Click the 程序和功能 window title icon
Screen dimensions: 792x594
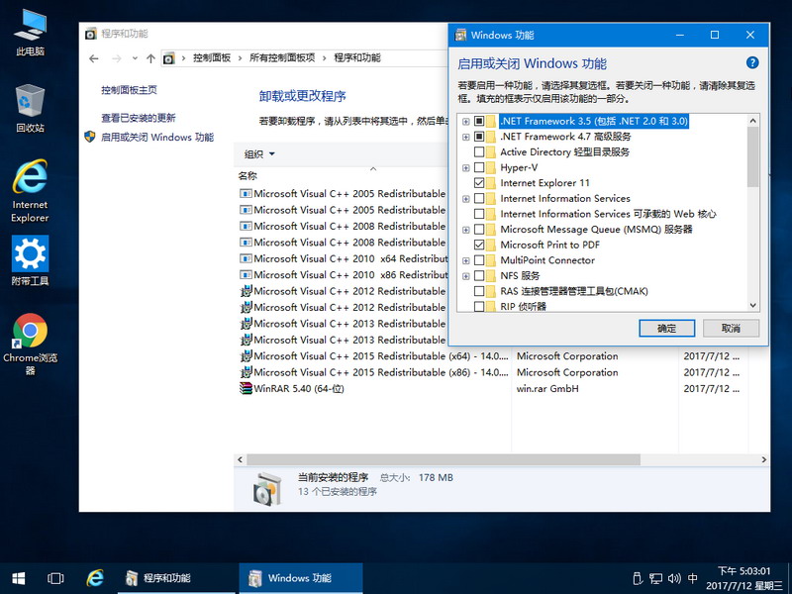click(90, 34)
